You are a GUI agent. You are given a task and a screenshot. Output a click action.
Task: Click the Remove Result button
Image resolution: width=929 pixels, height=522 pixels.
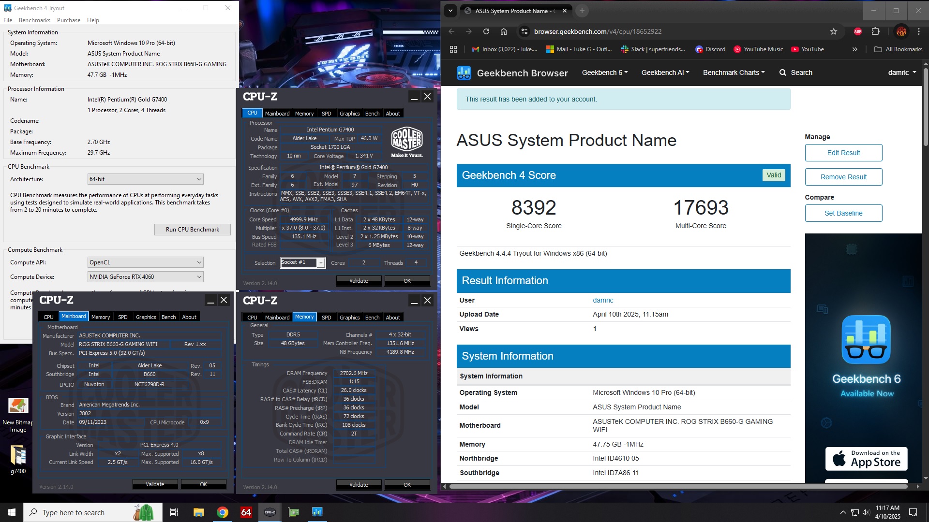click(x=843, y=177)
